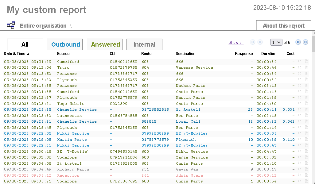Screen dimensions: 315x184
Task: Switch to the Answered tab
Action: click(105, 44)
